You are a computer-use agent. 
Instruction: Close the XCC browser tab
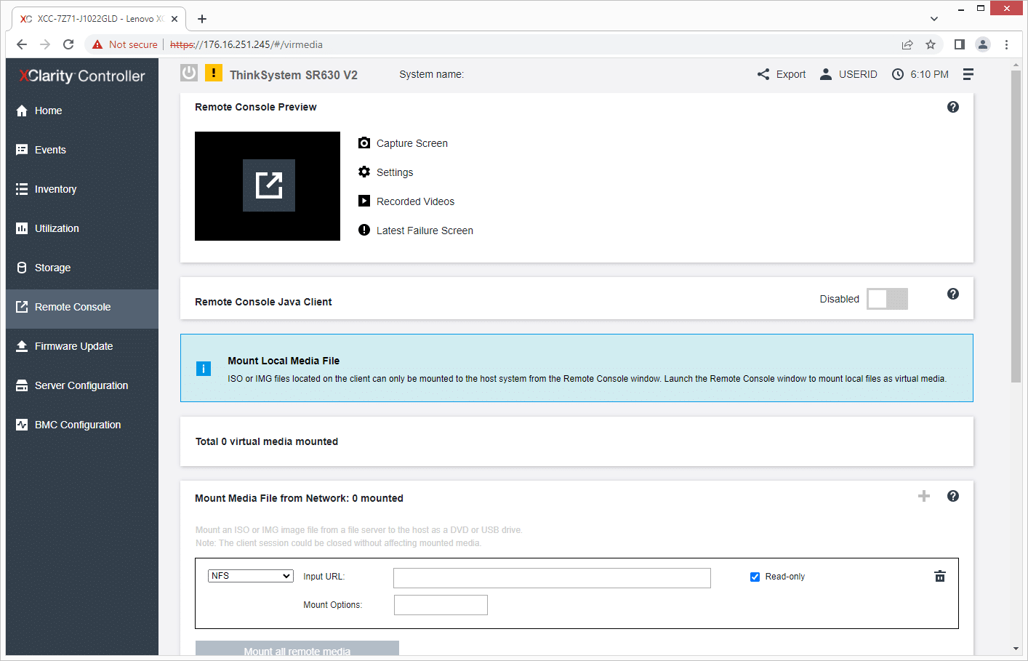[174, 19]
